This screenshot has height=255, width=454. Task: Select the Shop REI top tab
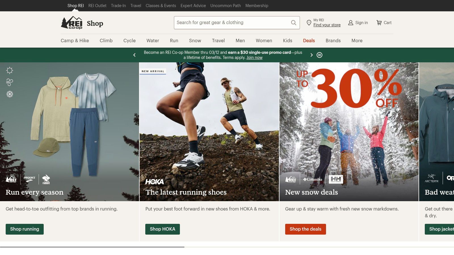[76, 6]
